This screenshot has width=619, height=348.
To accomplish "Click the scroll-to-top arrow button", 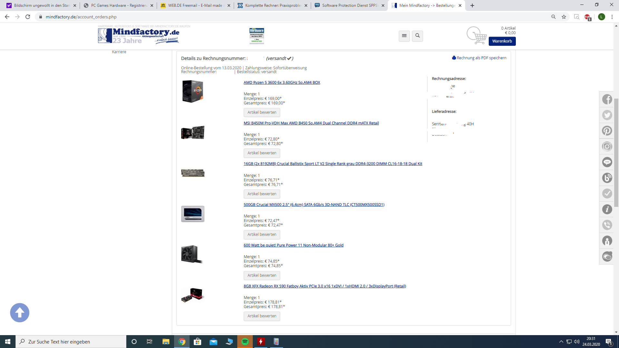I will click(20, 313).
